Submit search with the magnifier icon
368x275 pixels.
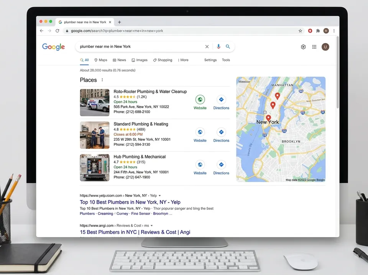click(228, 46)
